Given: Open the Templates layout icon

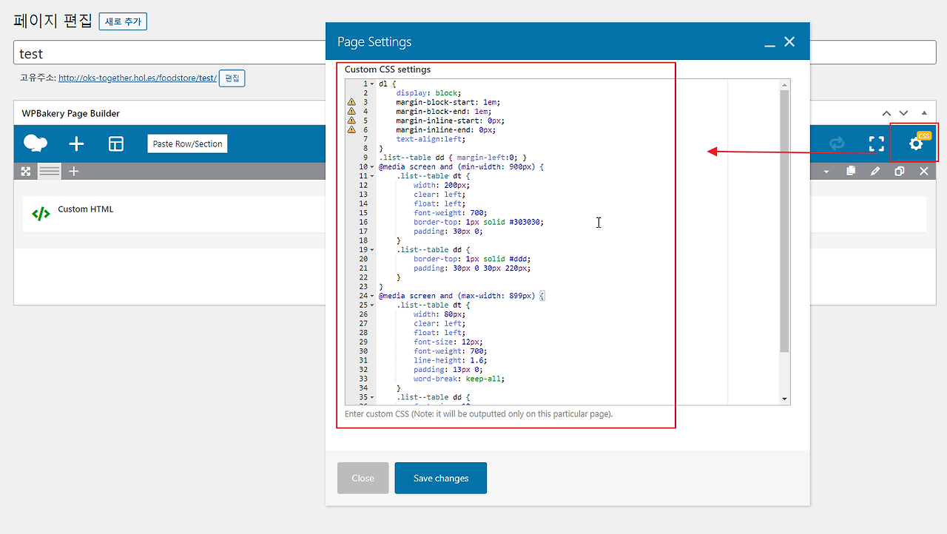Looking at the screenshot, I should (x=116, y=143).
